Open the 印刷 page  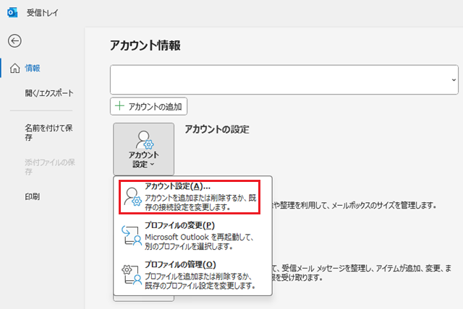pyautogui.click(x=33, y=196)
